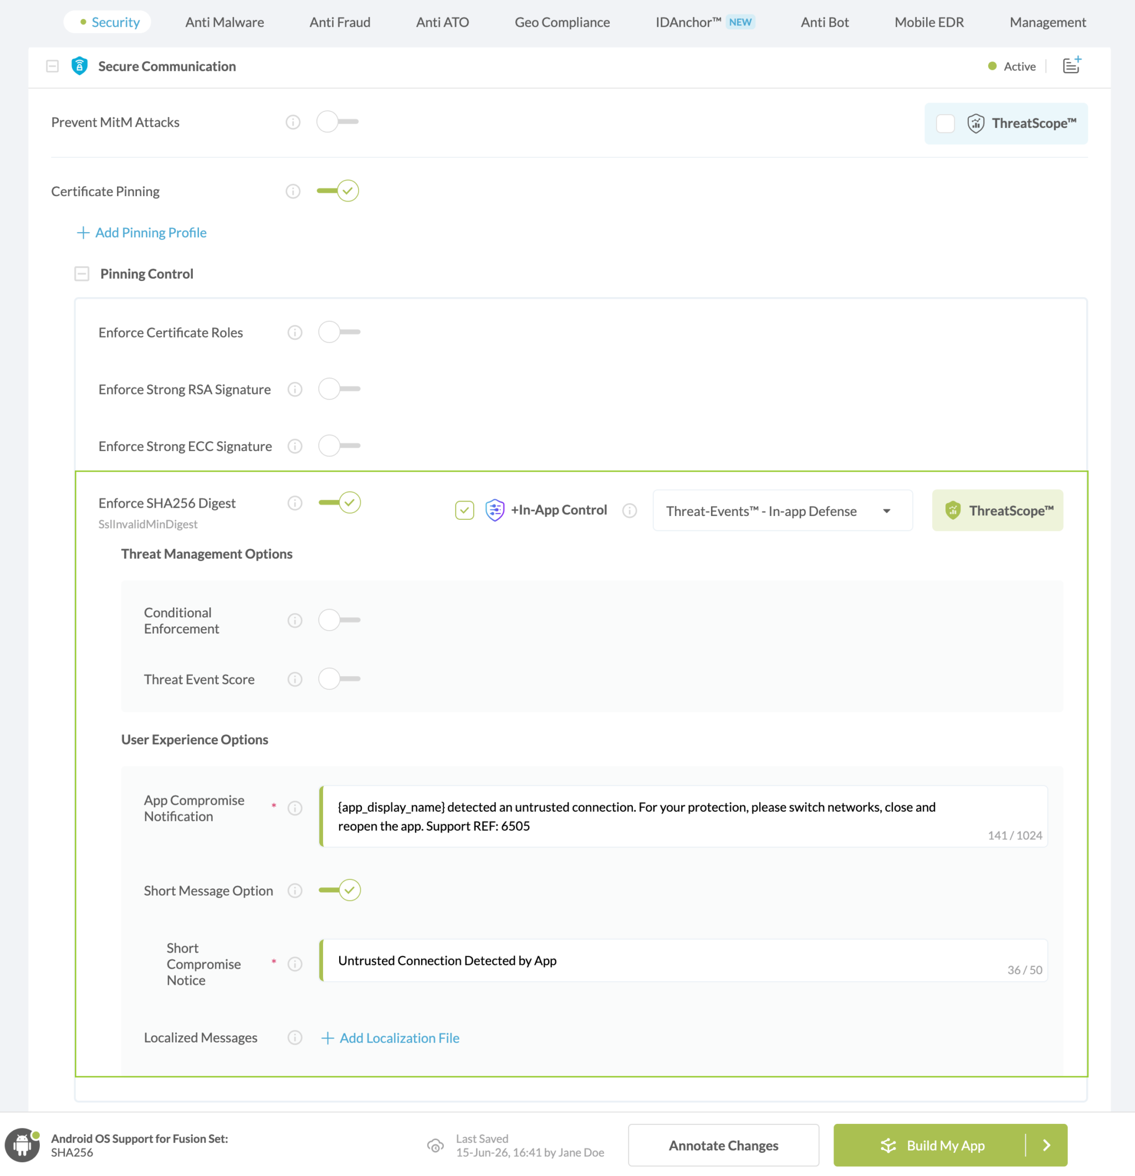The width and height of the screenshot is (1135, 1176).
Task: Uncheck the In-App Control checkbox
Action: pyautogui.click(x=464, y=510)
